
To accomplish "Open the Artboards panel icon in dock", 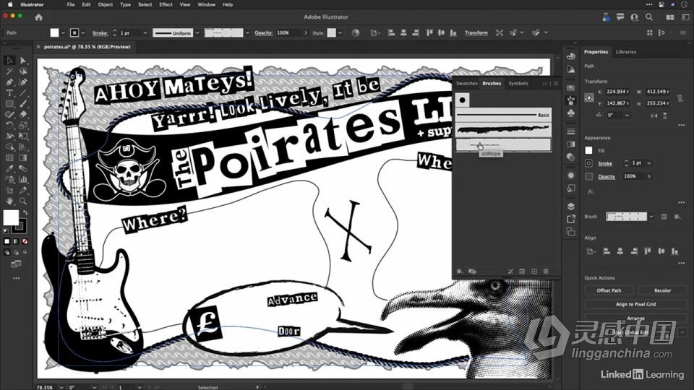I will pos(571,232).
